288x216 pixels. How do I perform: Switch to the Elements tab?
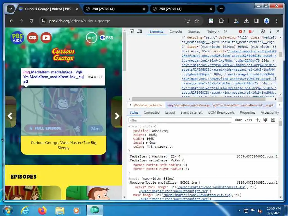point(156,31)
